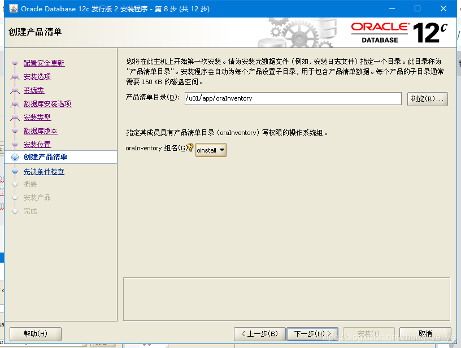Click the help hint icon beside oraInventory group name

(190, 147)
